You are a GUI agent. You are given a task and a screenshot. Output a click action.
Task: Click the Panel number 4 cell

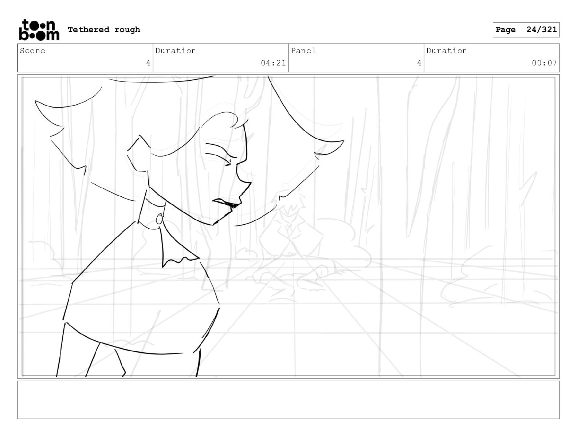356,58
